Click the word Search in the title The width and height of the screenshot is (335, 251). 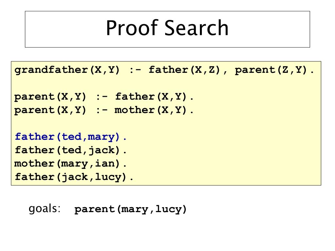pos(197,28)
